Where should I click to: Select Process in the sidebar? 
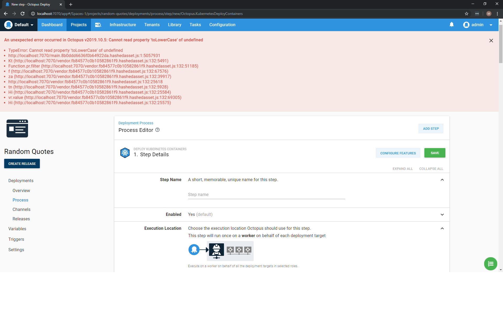[20, 200]
